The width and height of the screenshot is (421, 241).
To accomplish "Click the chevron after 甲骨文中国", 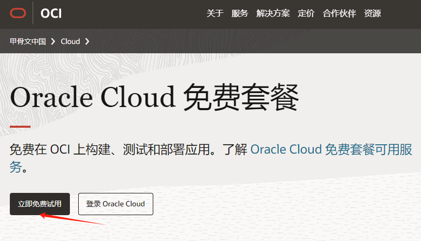I will click(x=53, y=41).
